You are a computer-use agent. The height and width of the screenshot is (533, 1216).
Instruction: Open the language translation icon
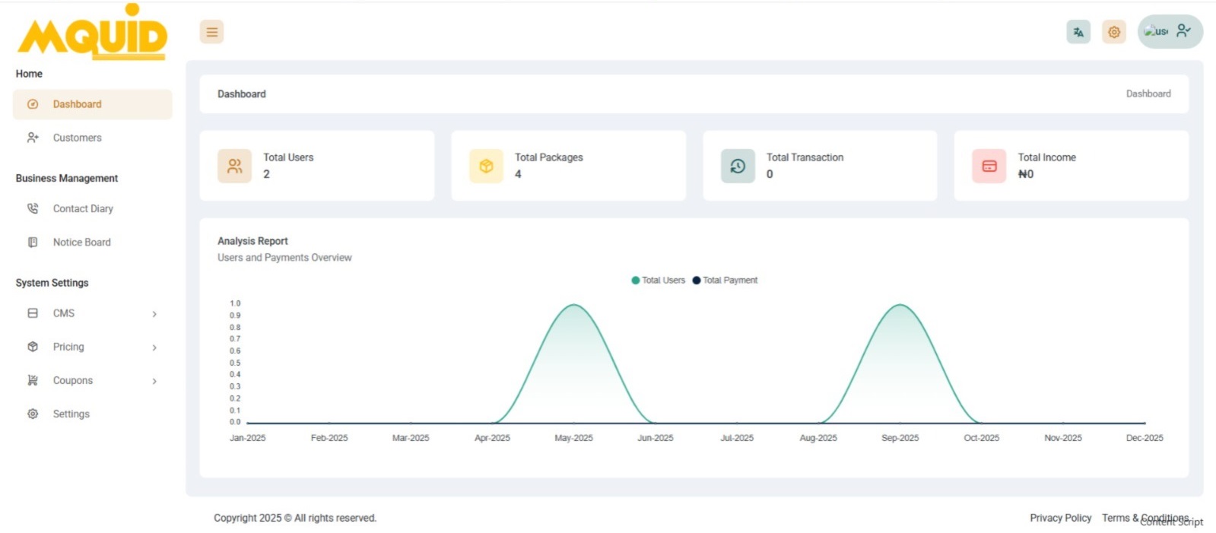pyautogui.click(x=1078, y=32)
